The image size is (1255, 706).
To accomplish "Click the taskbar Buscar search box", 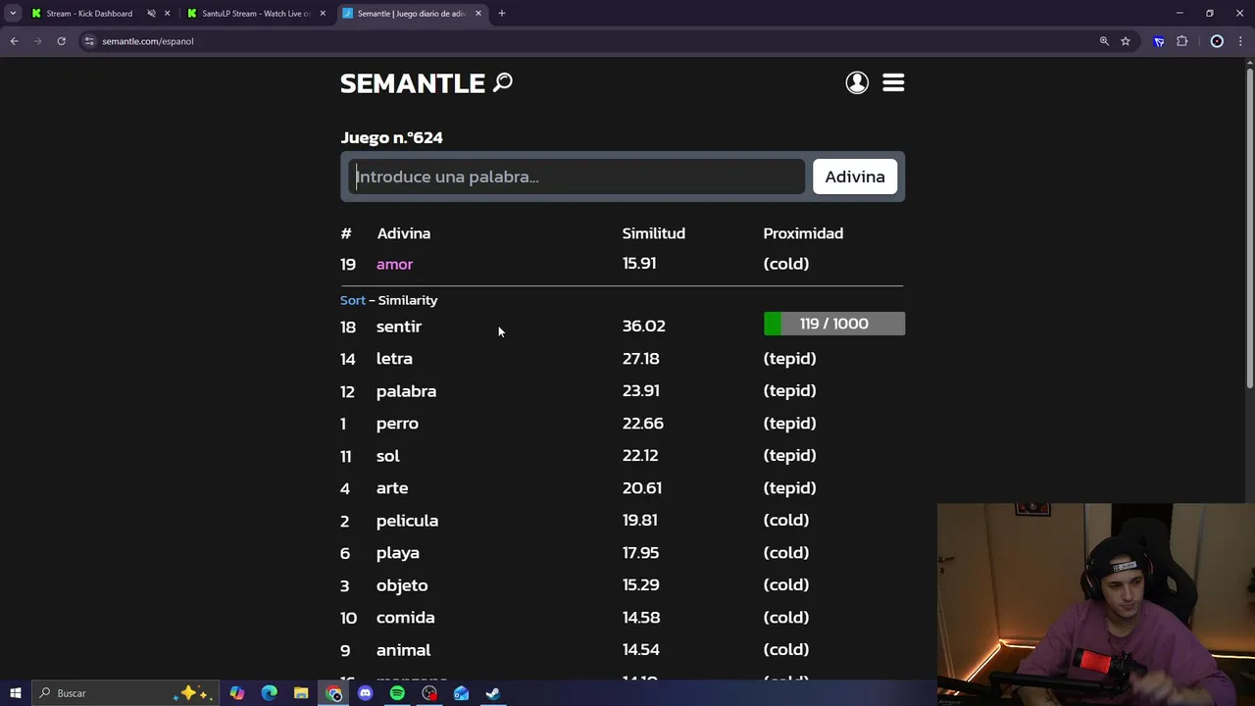I will coord(127,693).
